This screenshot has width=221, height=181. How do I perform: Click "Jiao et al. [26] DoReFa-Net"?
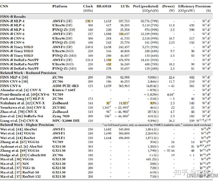point(22,116)
